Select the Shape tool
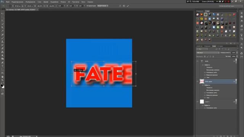This screenshot has width=244, height=137. (2, 73)
